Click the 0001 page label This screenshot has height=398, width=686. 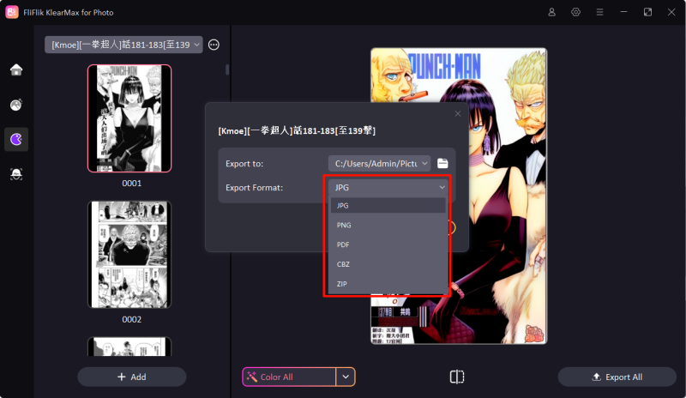pyautogui.click(x=132, y=183)
